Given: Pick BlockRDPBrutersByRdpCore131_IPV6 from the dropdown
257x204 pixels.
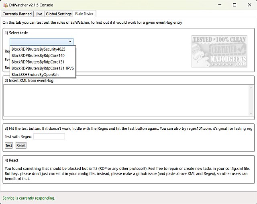Looking at the screenshot, I should (43, 68).
